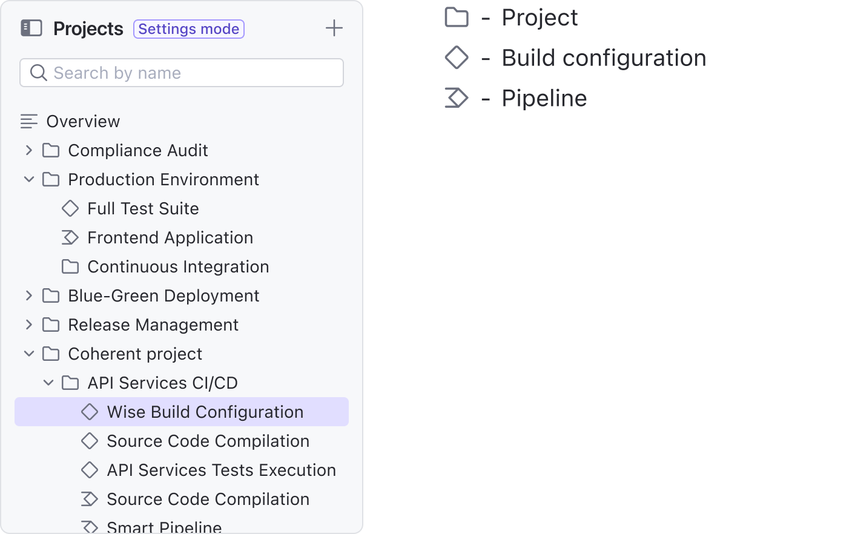Click the Release Management folder icon
This screenshot has width=855, height=534.
[x=51, y=325]
